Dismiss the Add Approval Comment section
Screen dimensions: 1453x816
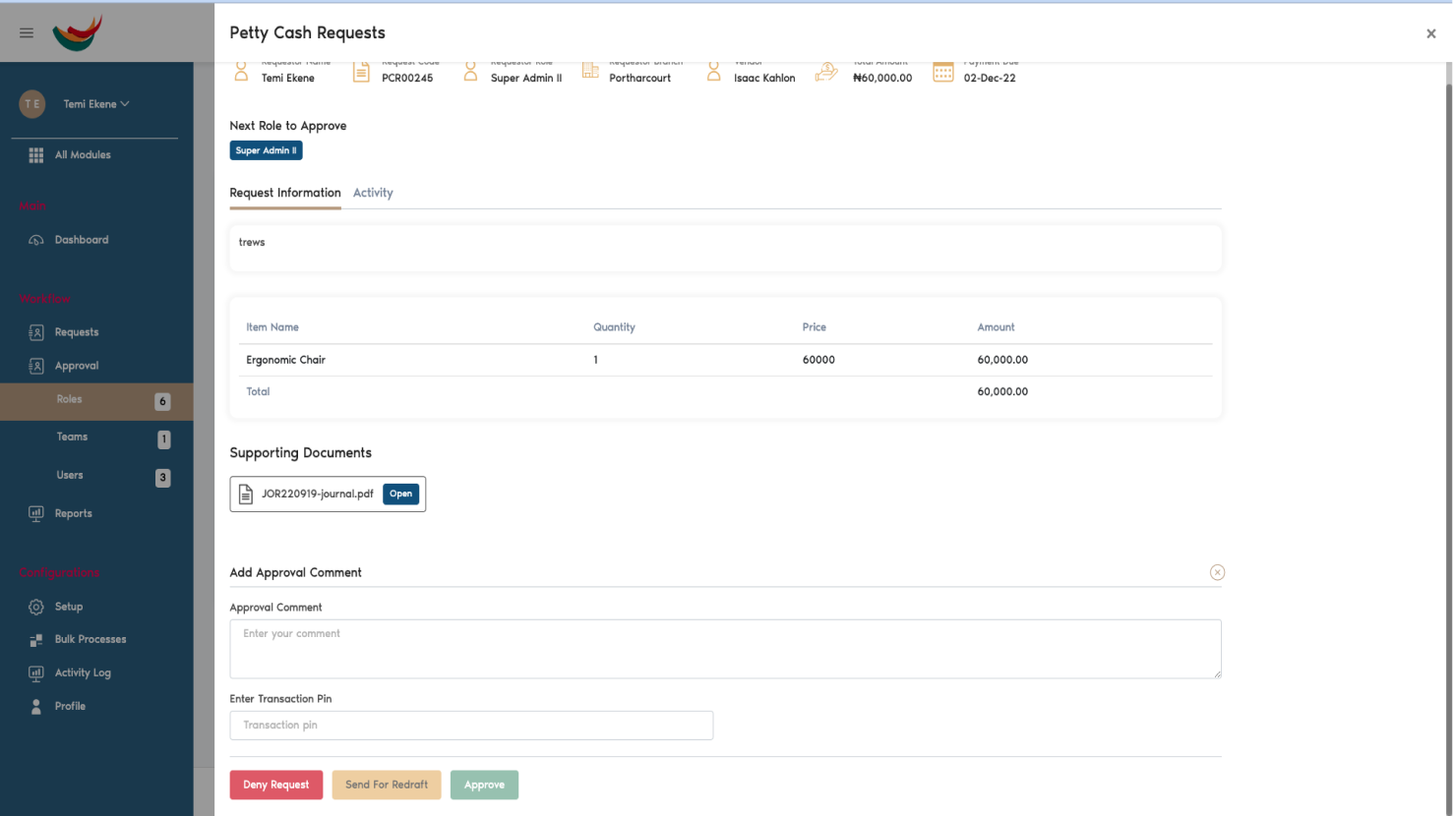pyautogui.click(x=1217, y=572)
